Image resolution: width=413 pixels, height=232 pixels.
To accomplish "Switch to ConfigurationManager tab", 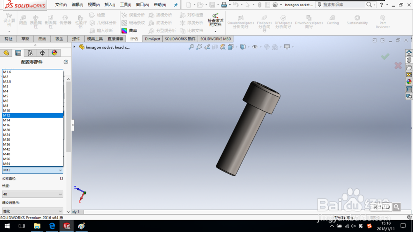I will pyautogui.click(x=30, y=53).
